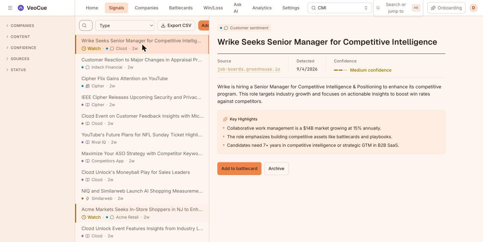Click the Medium confidence indicator bars

[340, 70]
